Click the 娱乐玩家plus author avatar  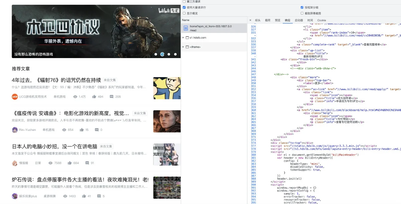pyautogui.click(x=15, y=196)
